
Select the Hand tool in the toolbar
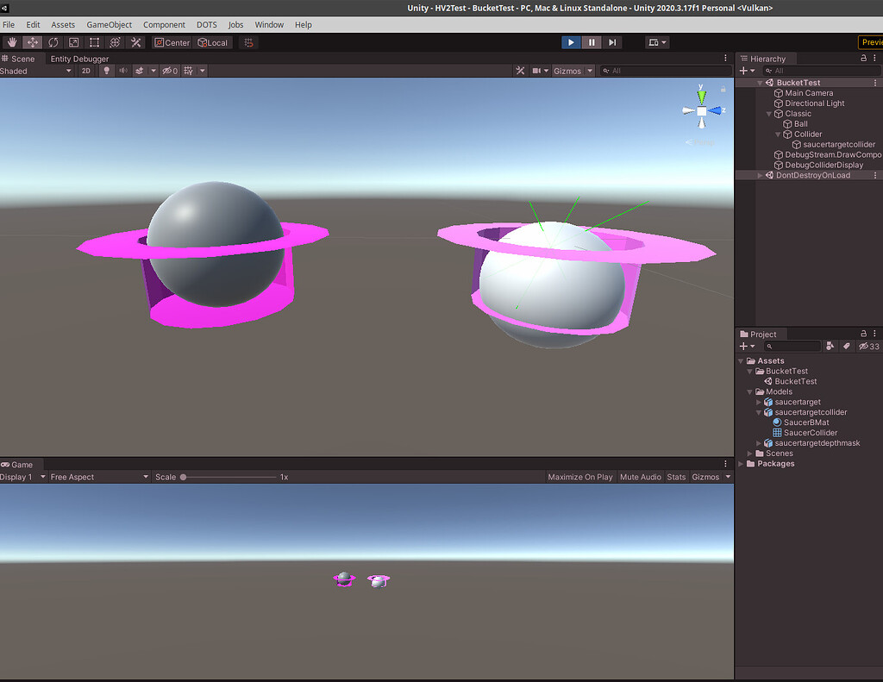click(11, 41)
